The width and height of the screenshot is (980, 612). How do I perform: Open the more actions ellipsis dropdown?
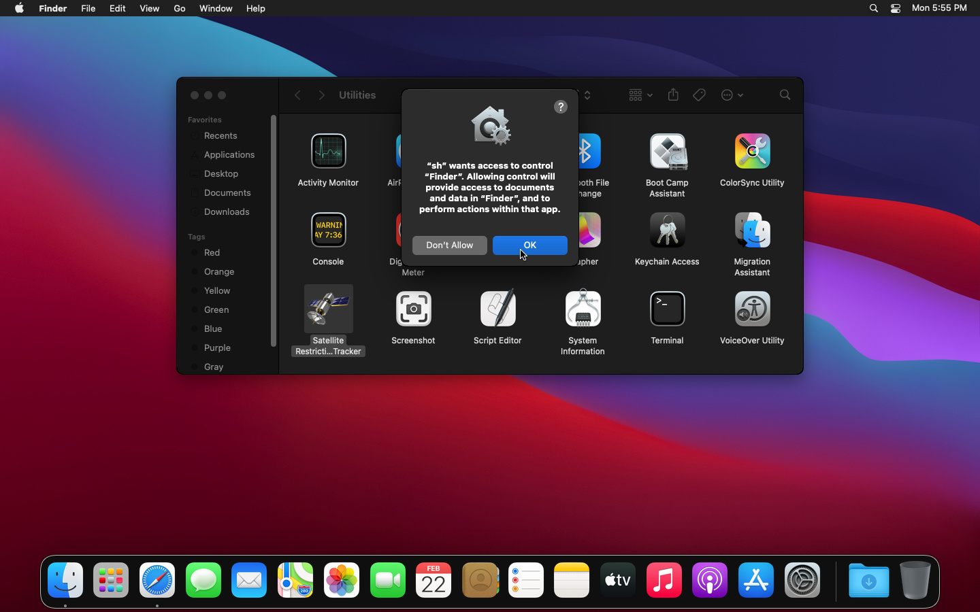click(x=732, y=95)
